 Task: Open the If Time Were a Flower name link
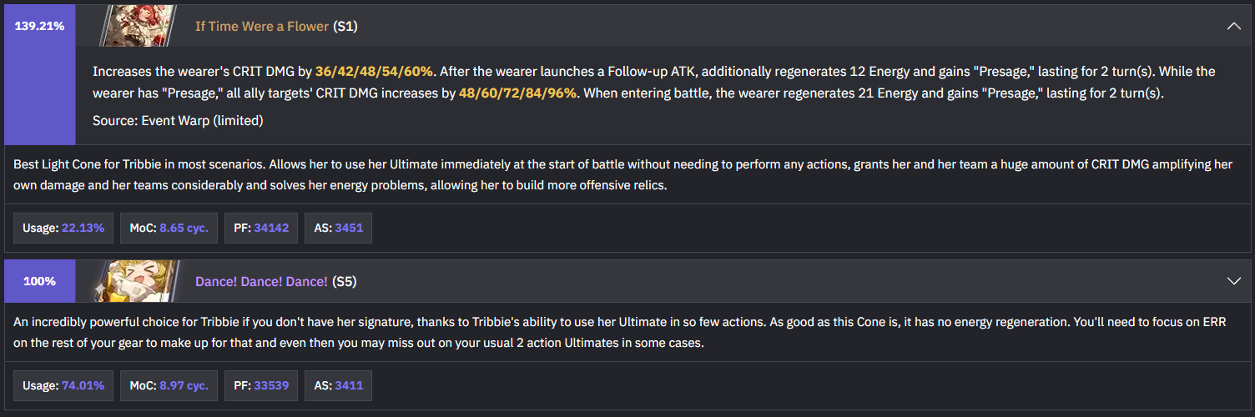(262, 26)
